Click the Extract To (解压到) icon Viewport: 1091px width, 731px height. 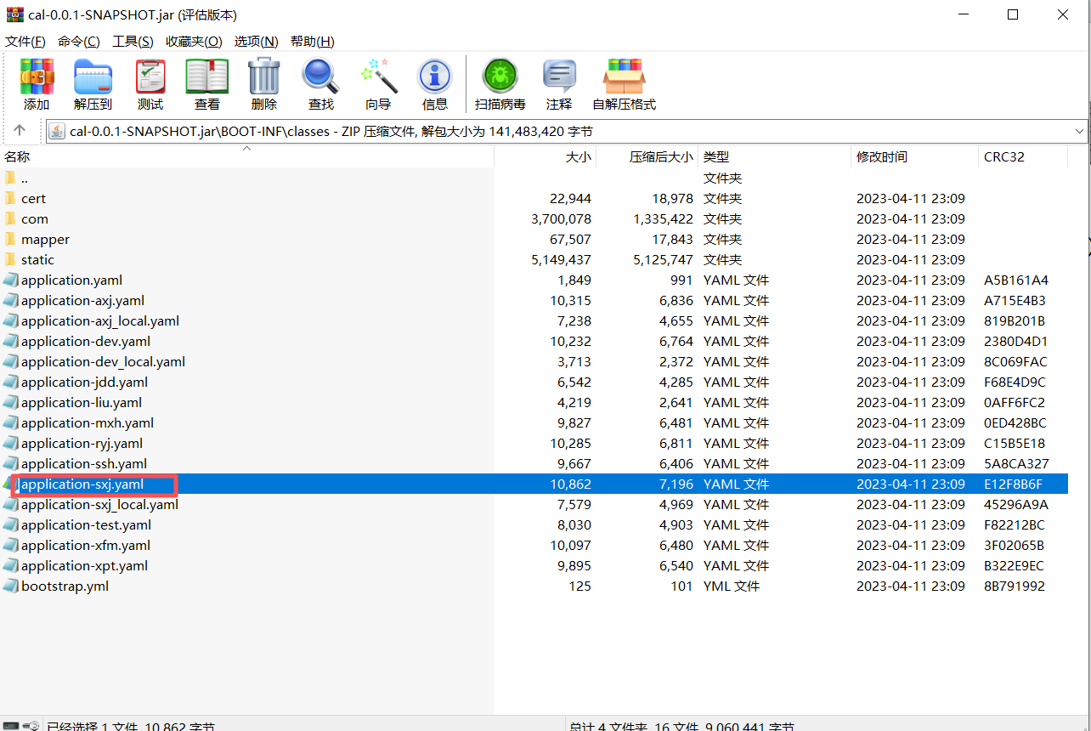(x=93, y=76)
